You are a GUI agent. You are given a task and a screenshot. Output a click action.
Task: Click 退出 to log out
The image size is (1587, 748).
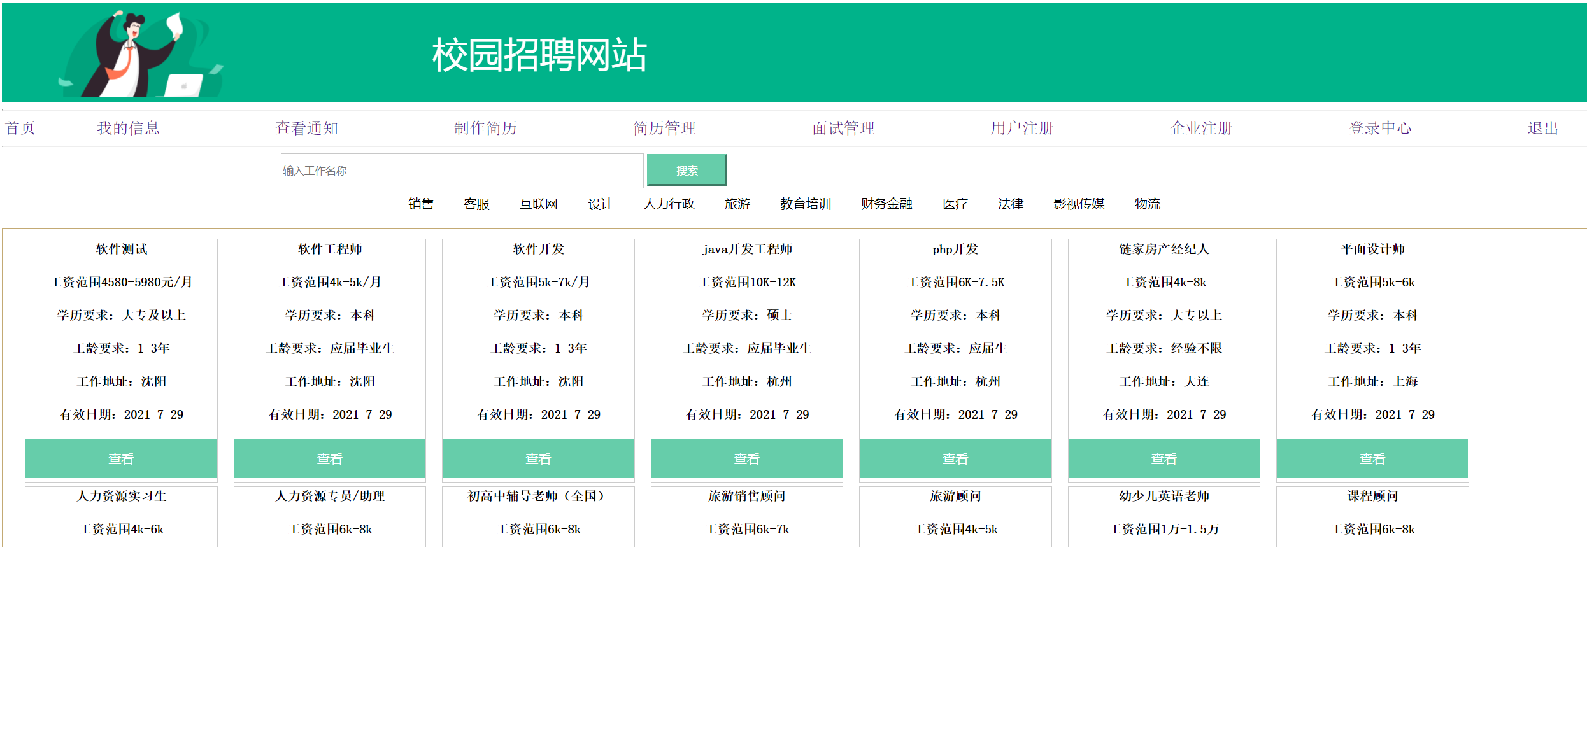[x=1542, y=128]
